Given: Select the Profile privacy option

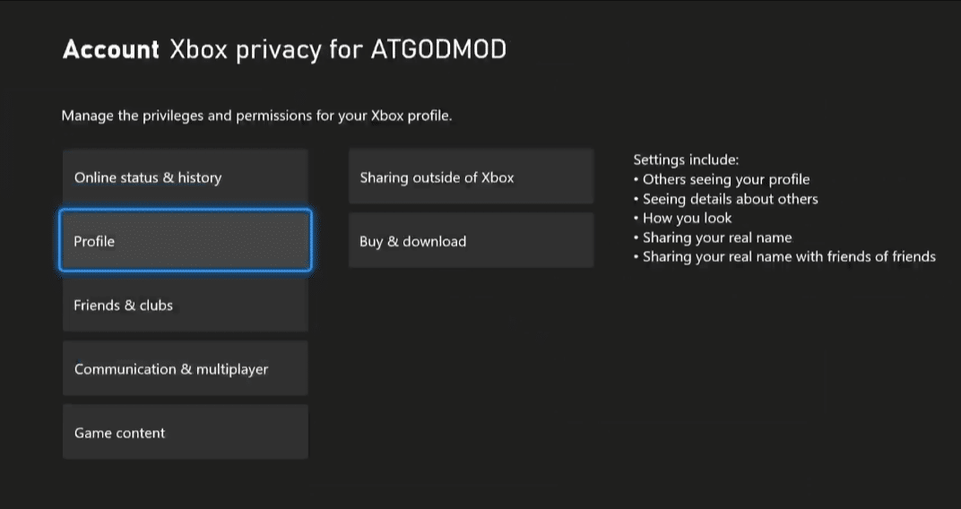Looking at the screenshot, I should coord(185,241).
